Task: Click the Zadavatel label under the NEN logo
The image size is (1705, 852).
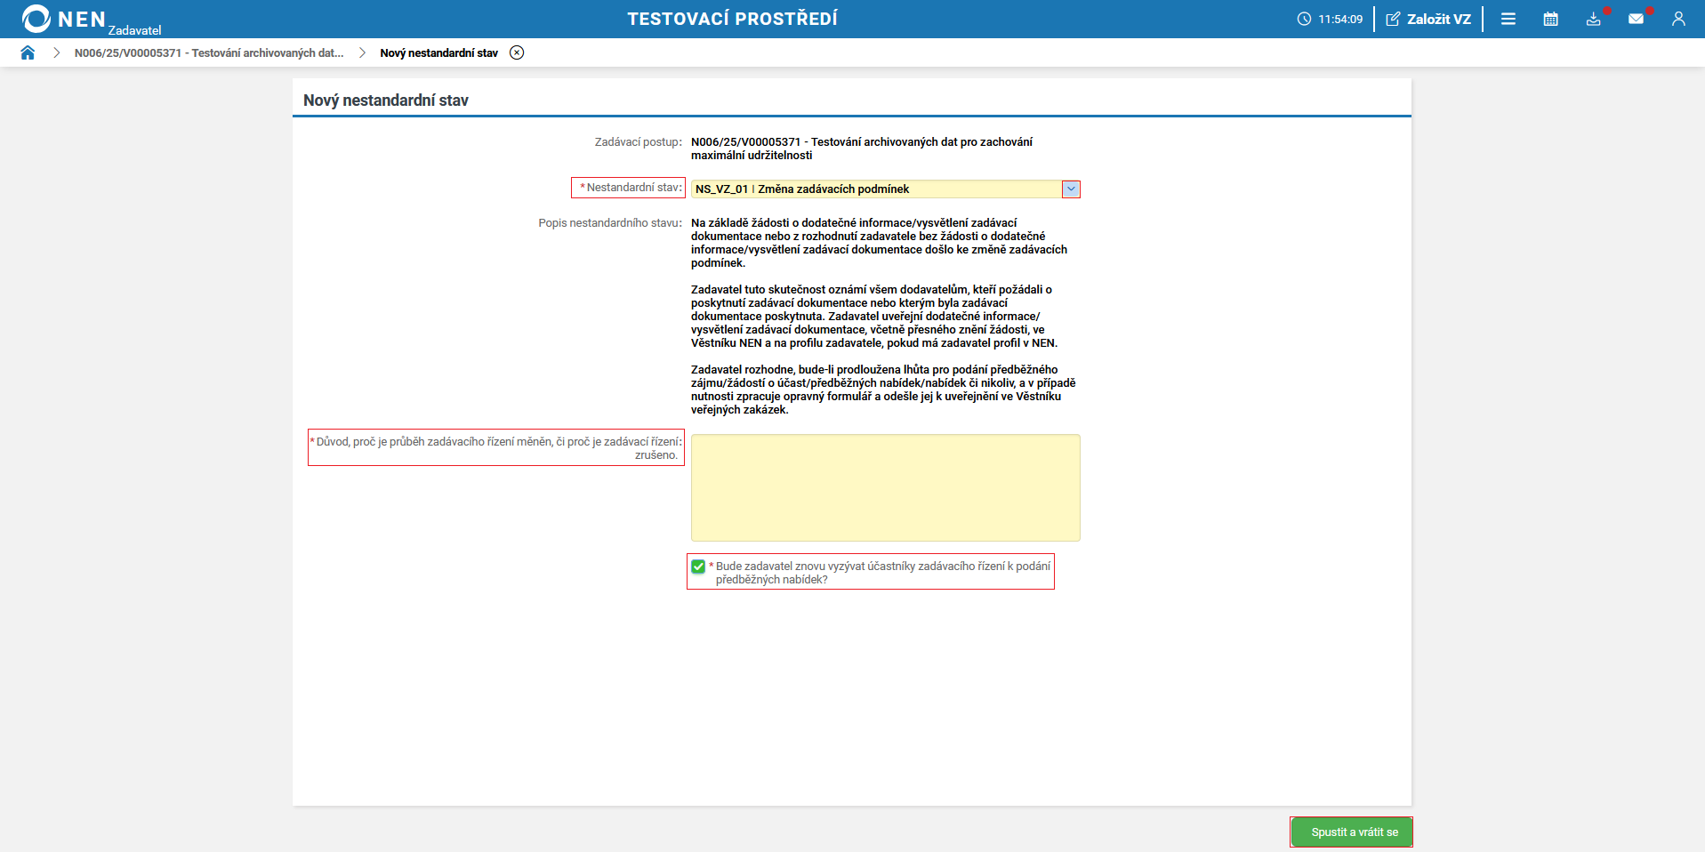Action: click(x=135, y=28)
